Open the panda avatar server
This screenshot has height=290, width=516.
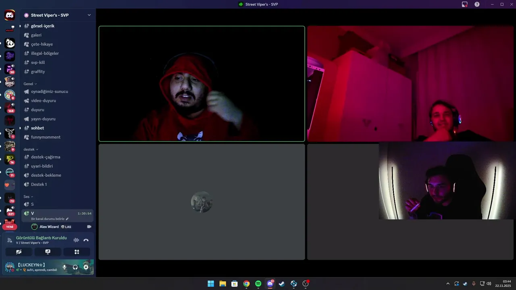pos(10,43)
